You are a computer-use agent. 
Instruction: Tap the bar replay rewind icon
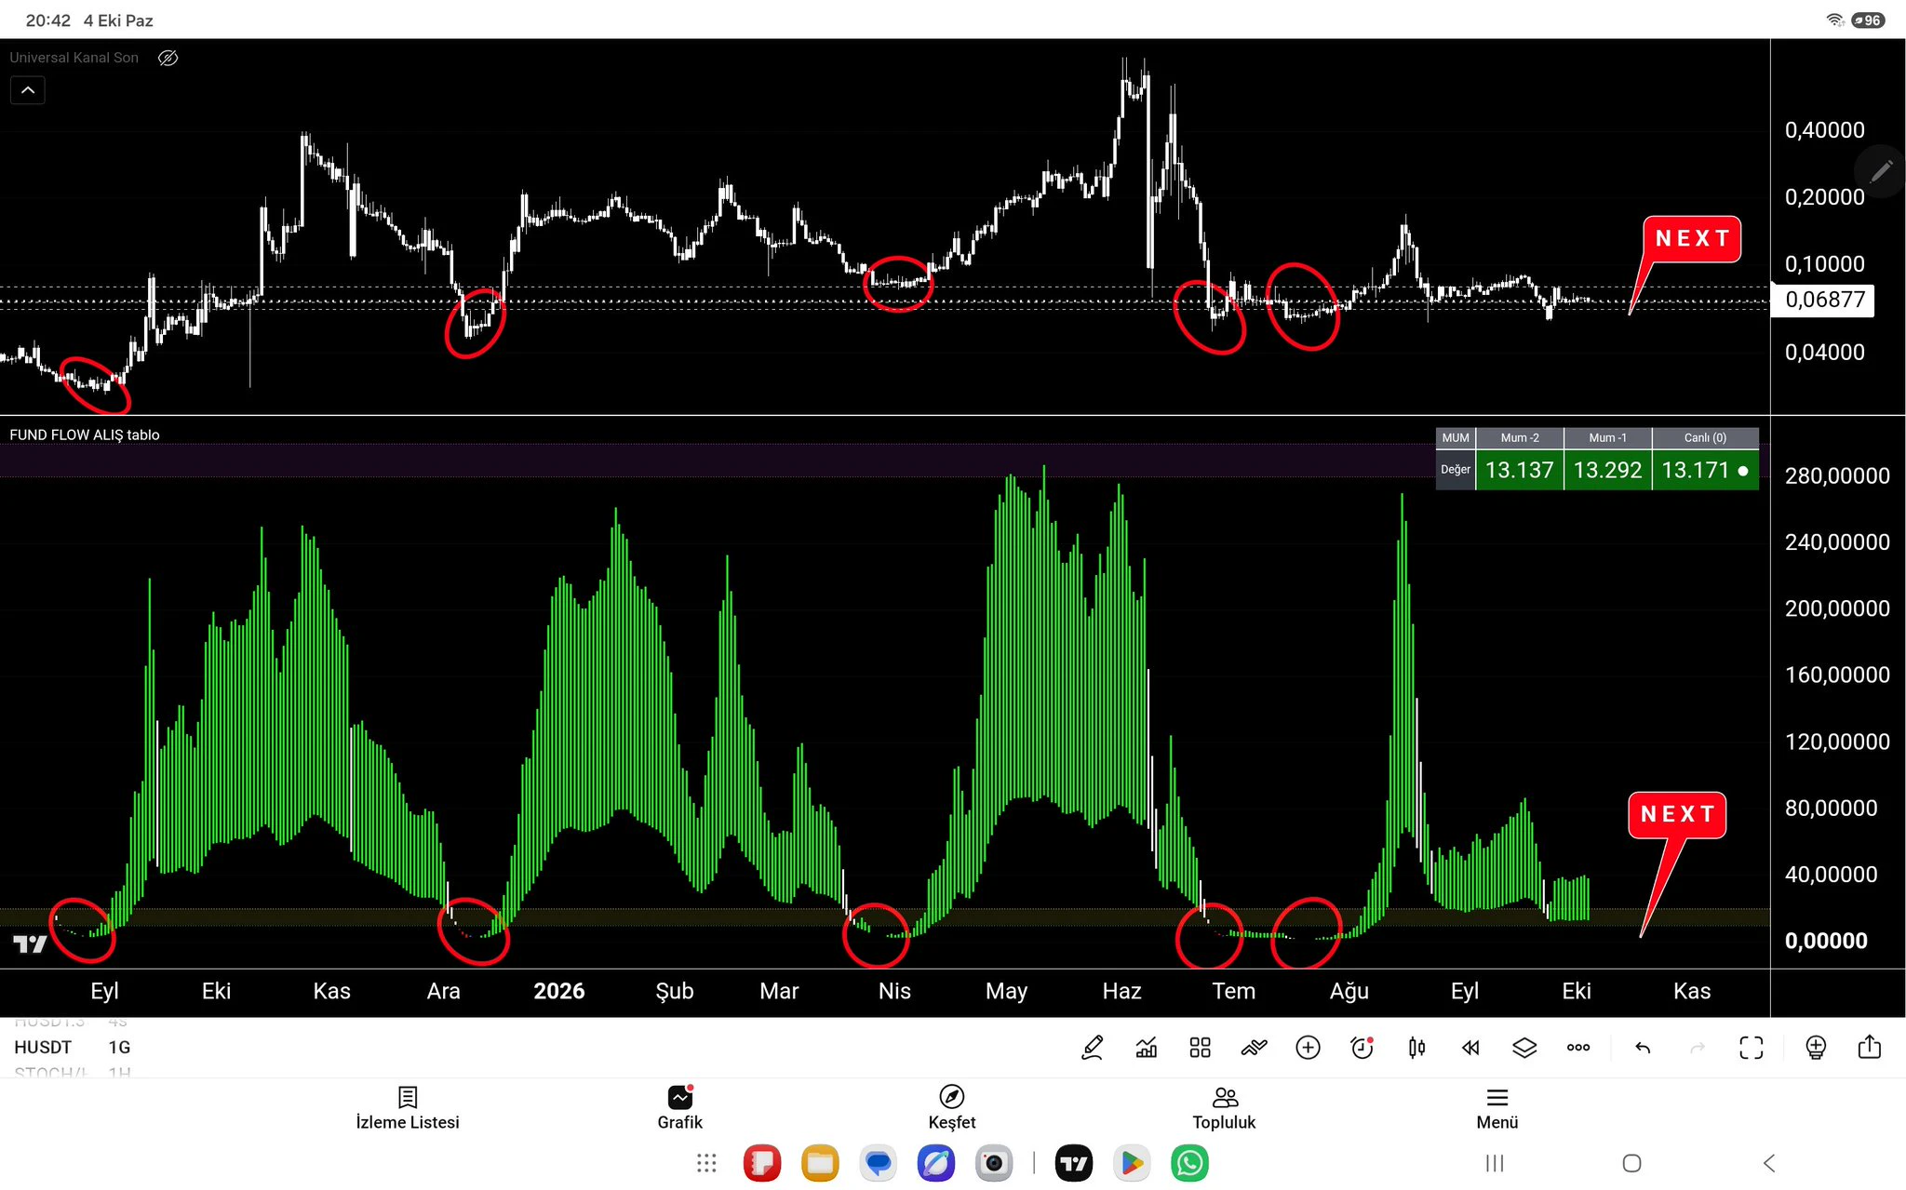pyautogui.click(x=1470, y=1048)
